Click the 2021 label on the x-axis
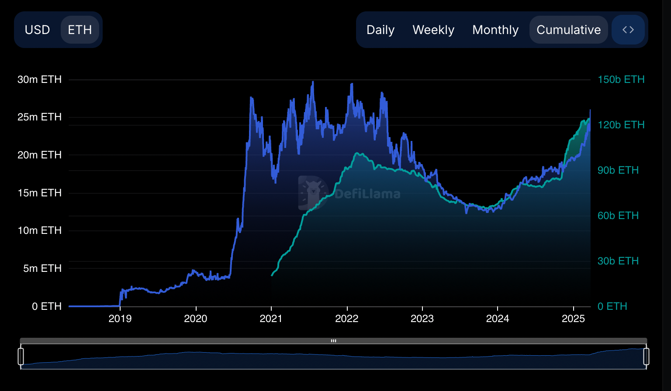 pos(271,319)
